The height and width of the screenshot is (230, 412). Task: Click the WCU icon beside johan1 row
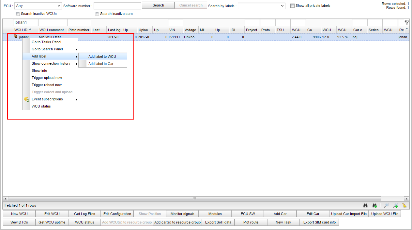[x=16, y=37]
